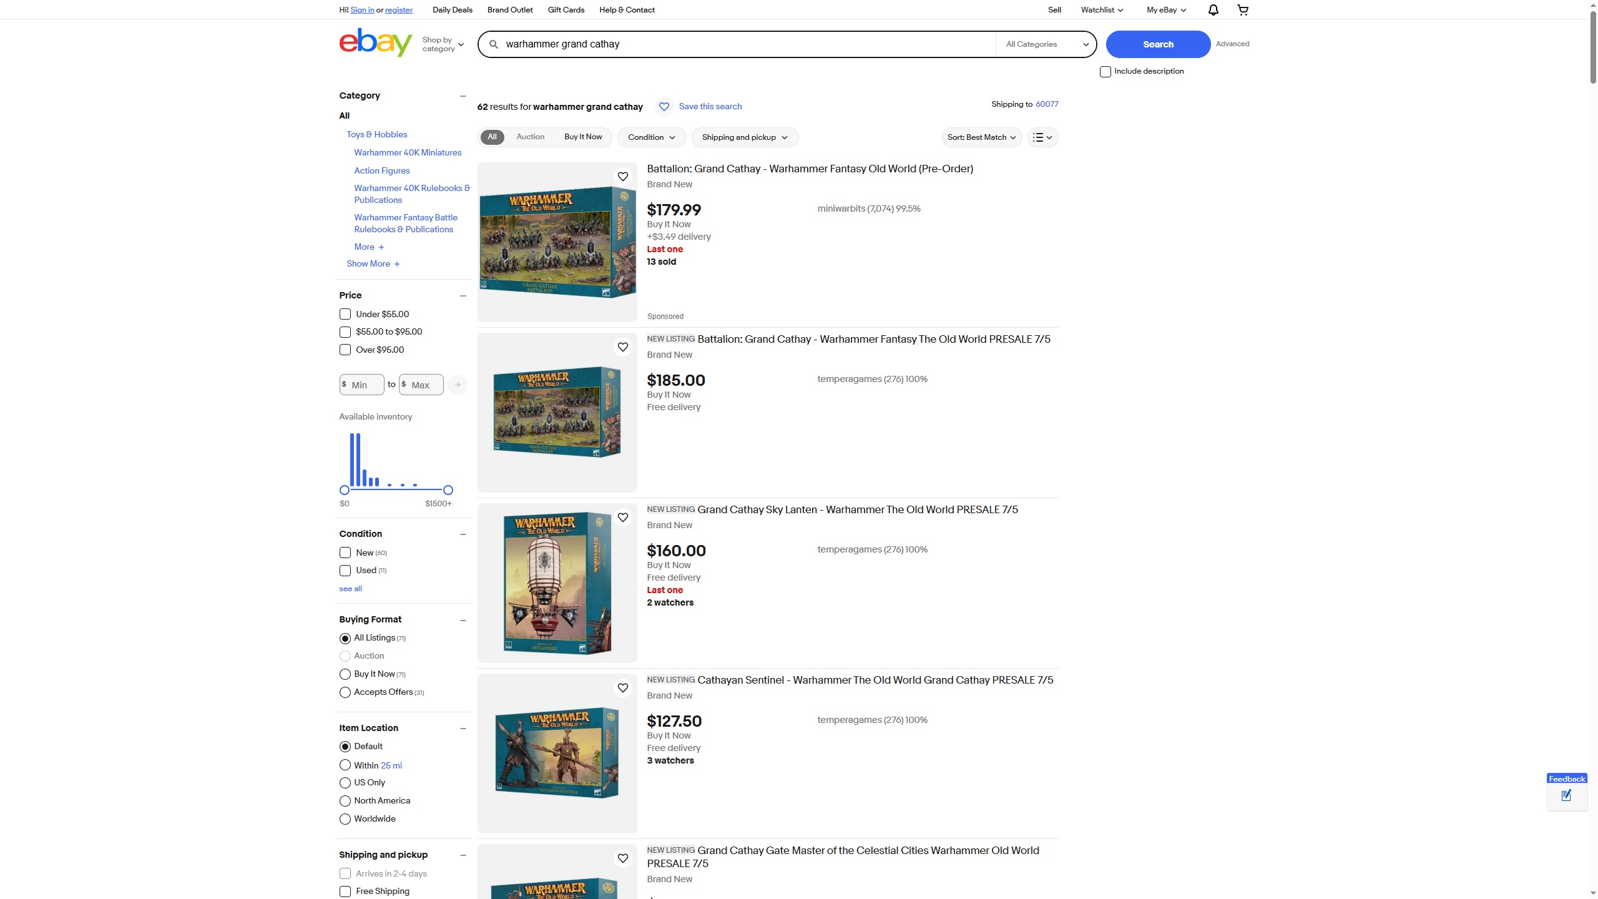The image size is (1598, 899).
Task: Open Warhammer 40K Miniatures category link
Action: [x=408, y=152]
